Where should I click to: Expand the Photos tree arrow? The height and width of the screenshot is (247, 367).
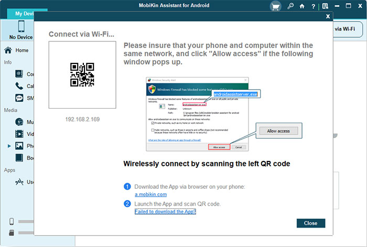tap(9, 146)
